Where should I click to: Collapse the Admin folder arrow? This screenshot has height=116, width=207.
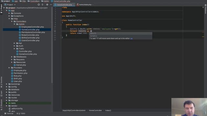pos(14,24)
